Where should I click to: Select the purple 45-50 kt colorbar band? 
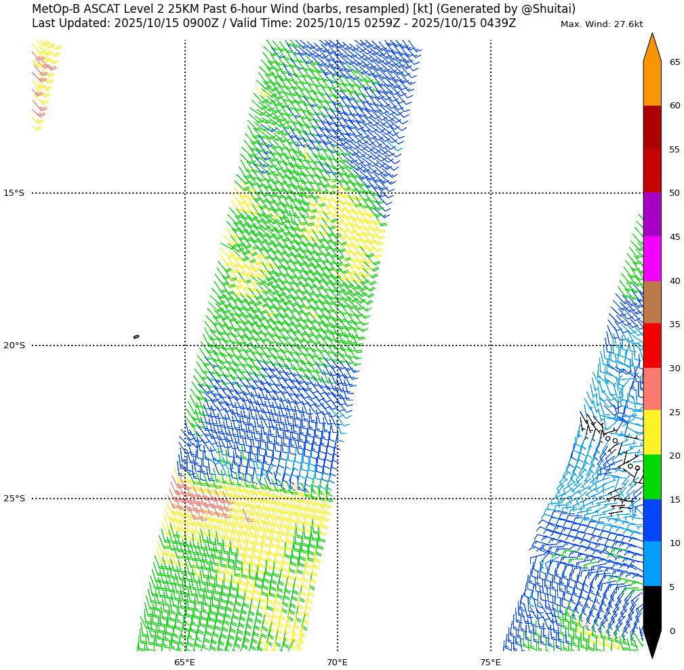(x=651, y=215)
